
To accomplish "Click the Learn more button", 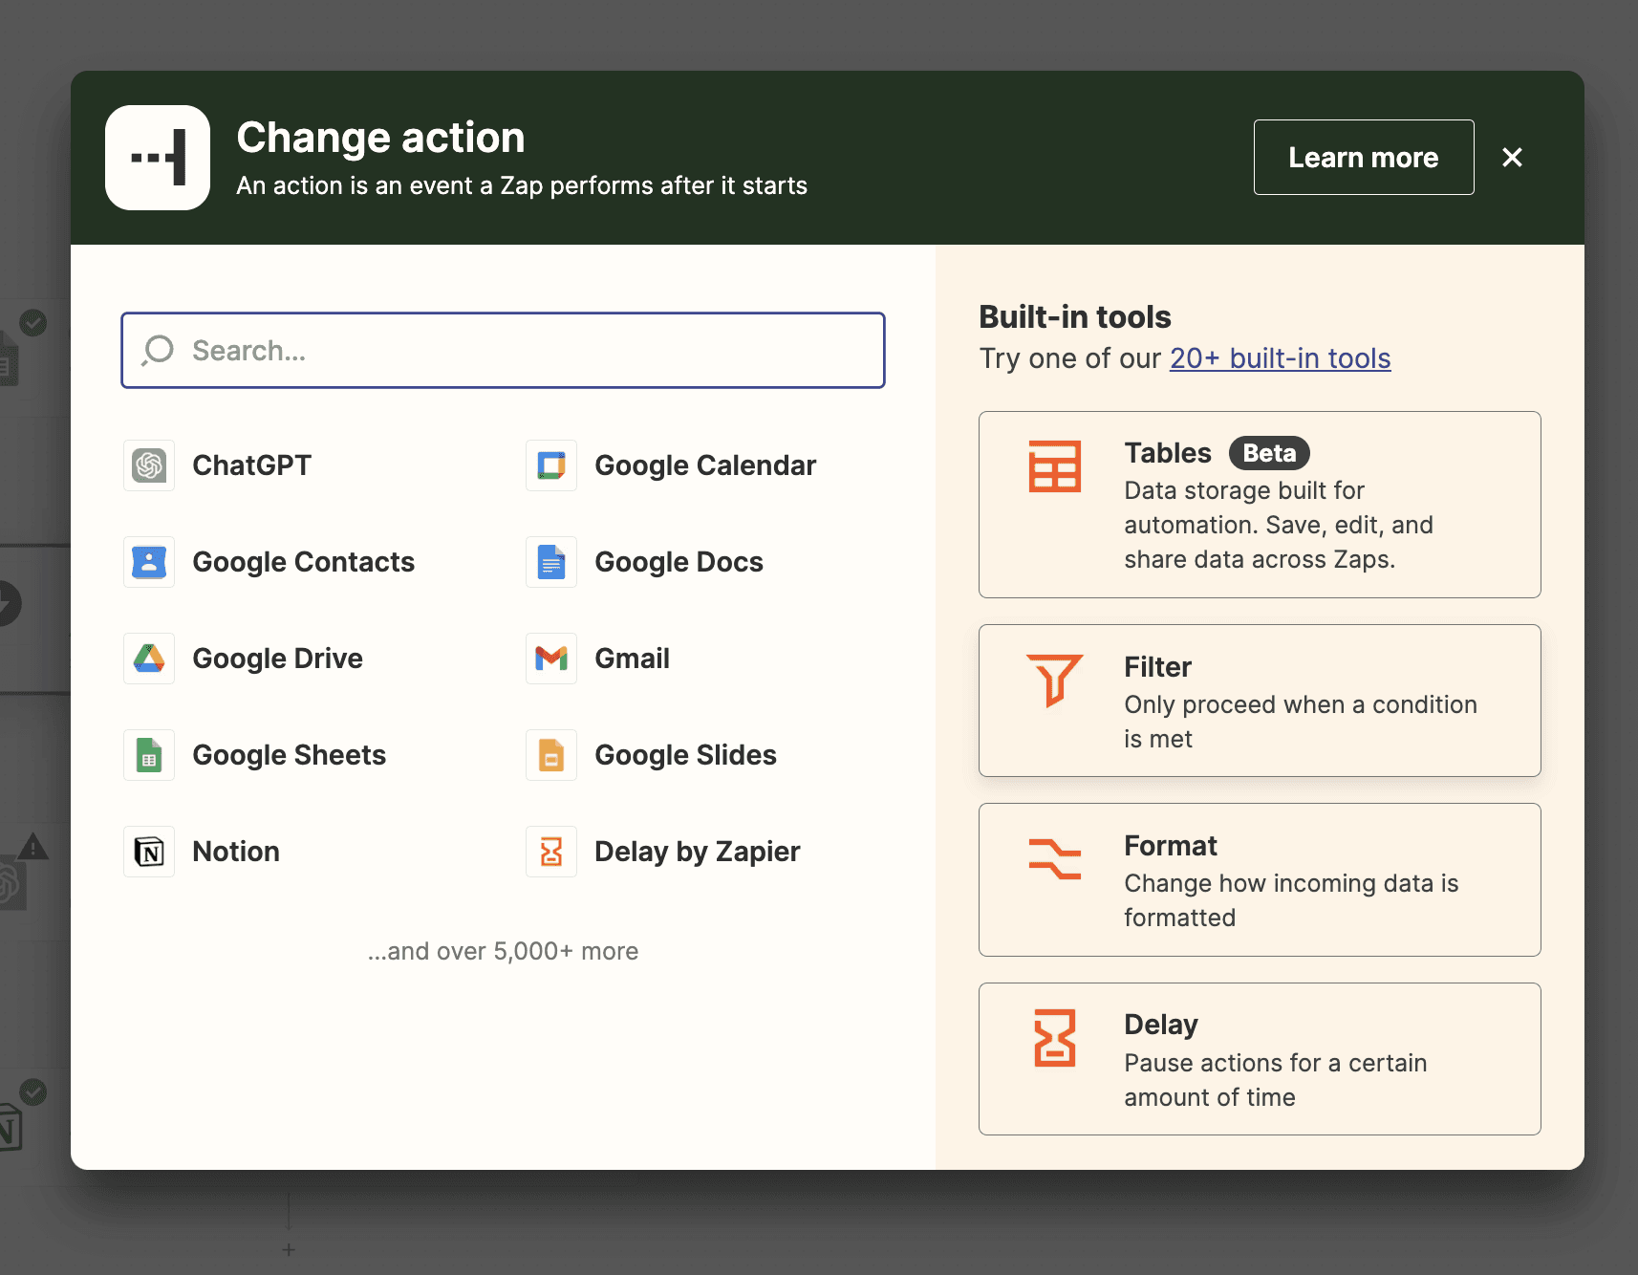I will (1364, 158).
